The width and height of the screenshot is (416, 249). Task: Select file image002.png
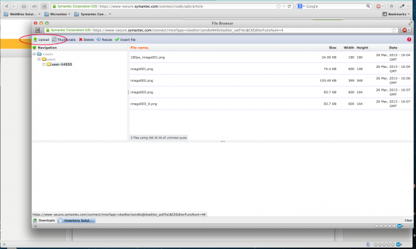point(271,80)
